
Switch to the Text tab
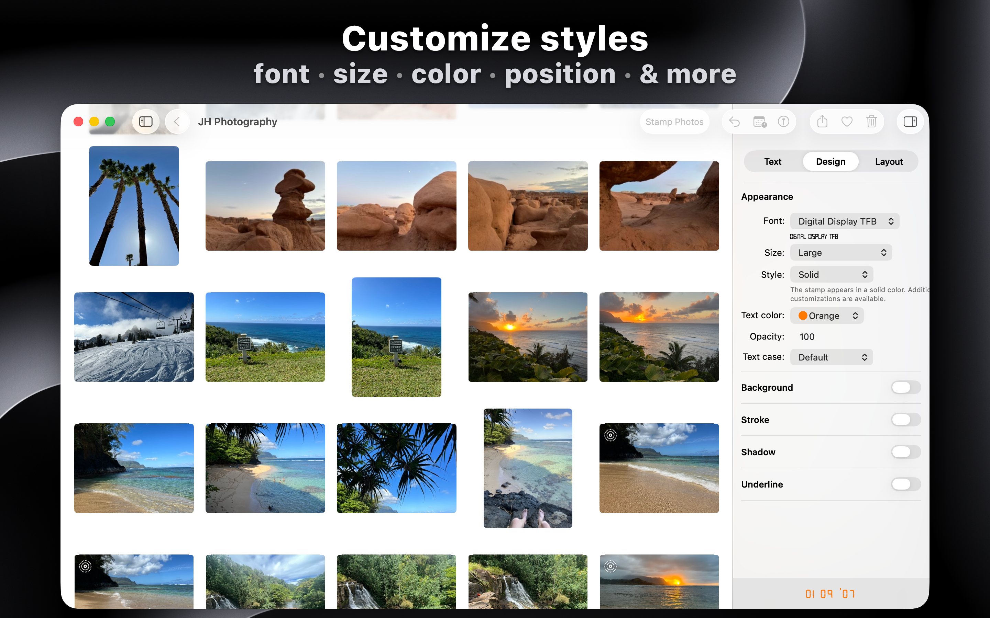point(773,161)
